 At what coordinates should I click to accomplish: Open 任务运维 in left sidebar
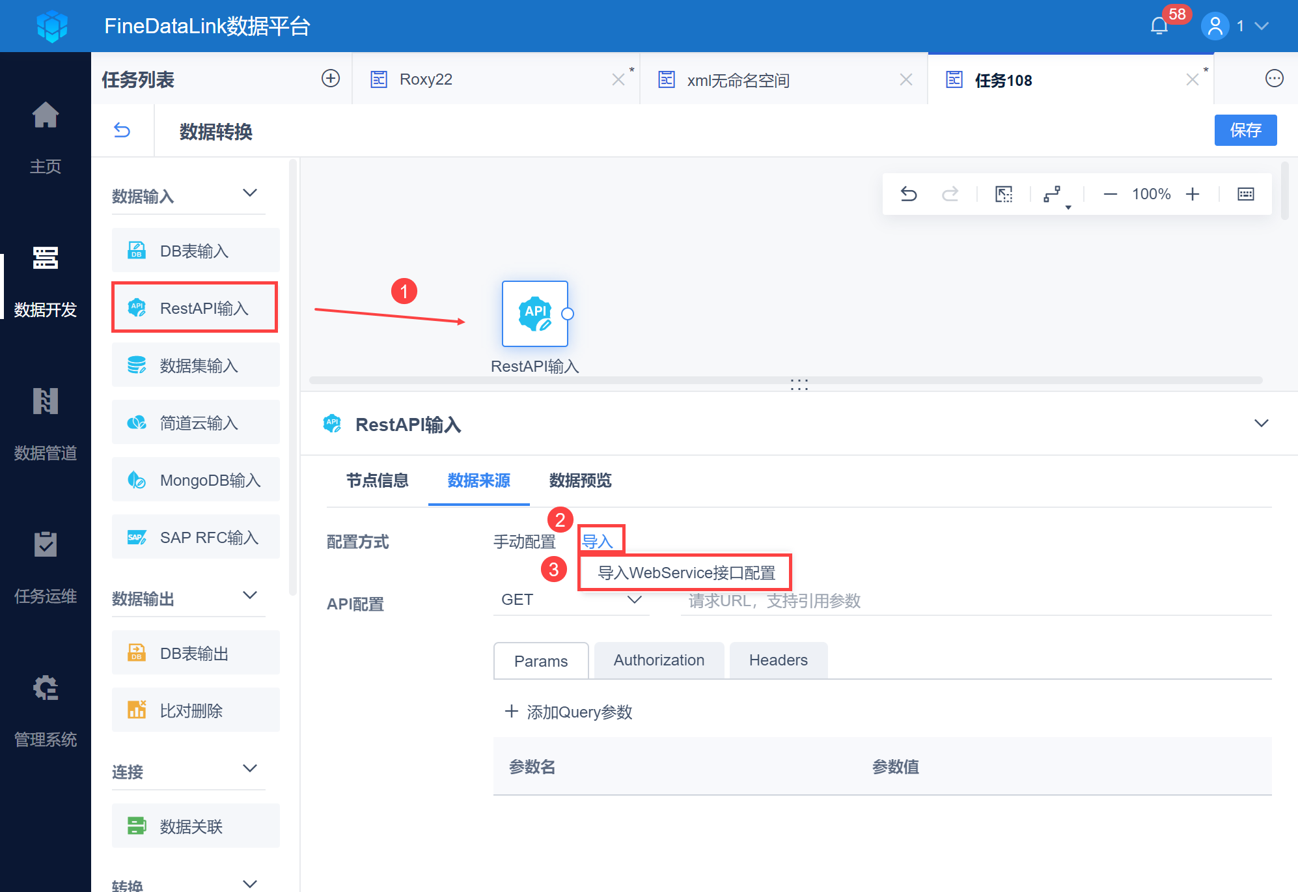[x=46, y=566]
